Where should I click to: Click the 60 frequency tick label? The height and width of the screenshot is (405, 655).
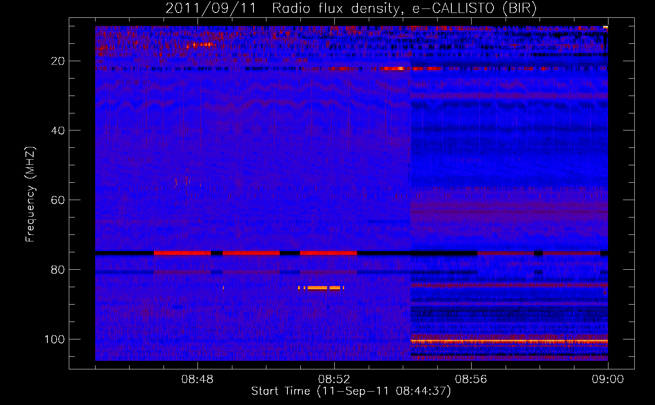[58, 200]
